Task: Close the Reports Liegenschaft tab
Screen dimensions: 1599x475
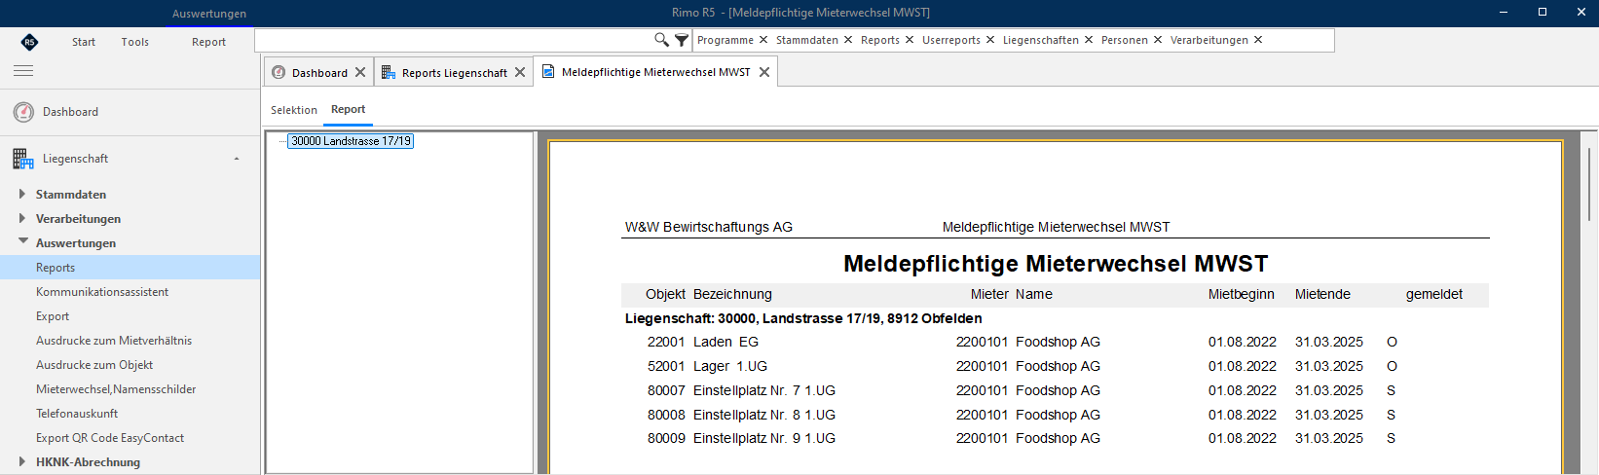Action: pyautogui.click(x=520, y=72)
